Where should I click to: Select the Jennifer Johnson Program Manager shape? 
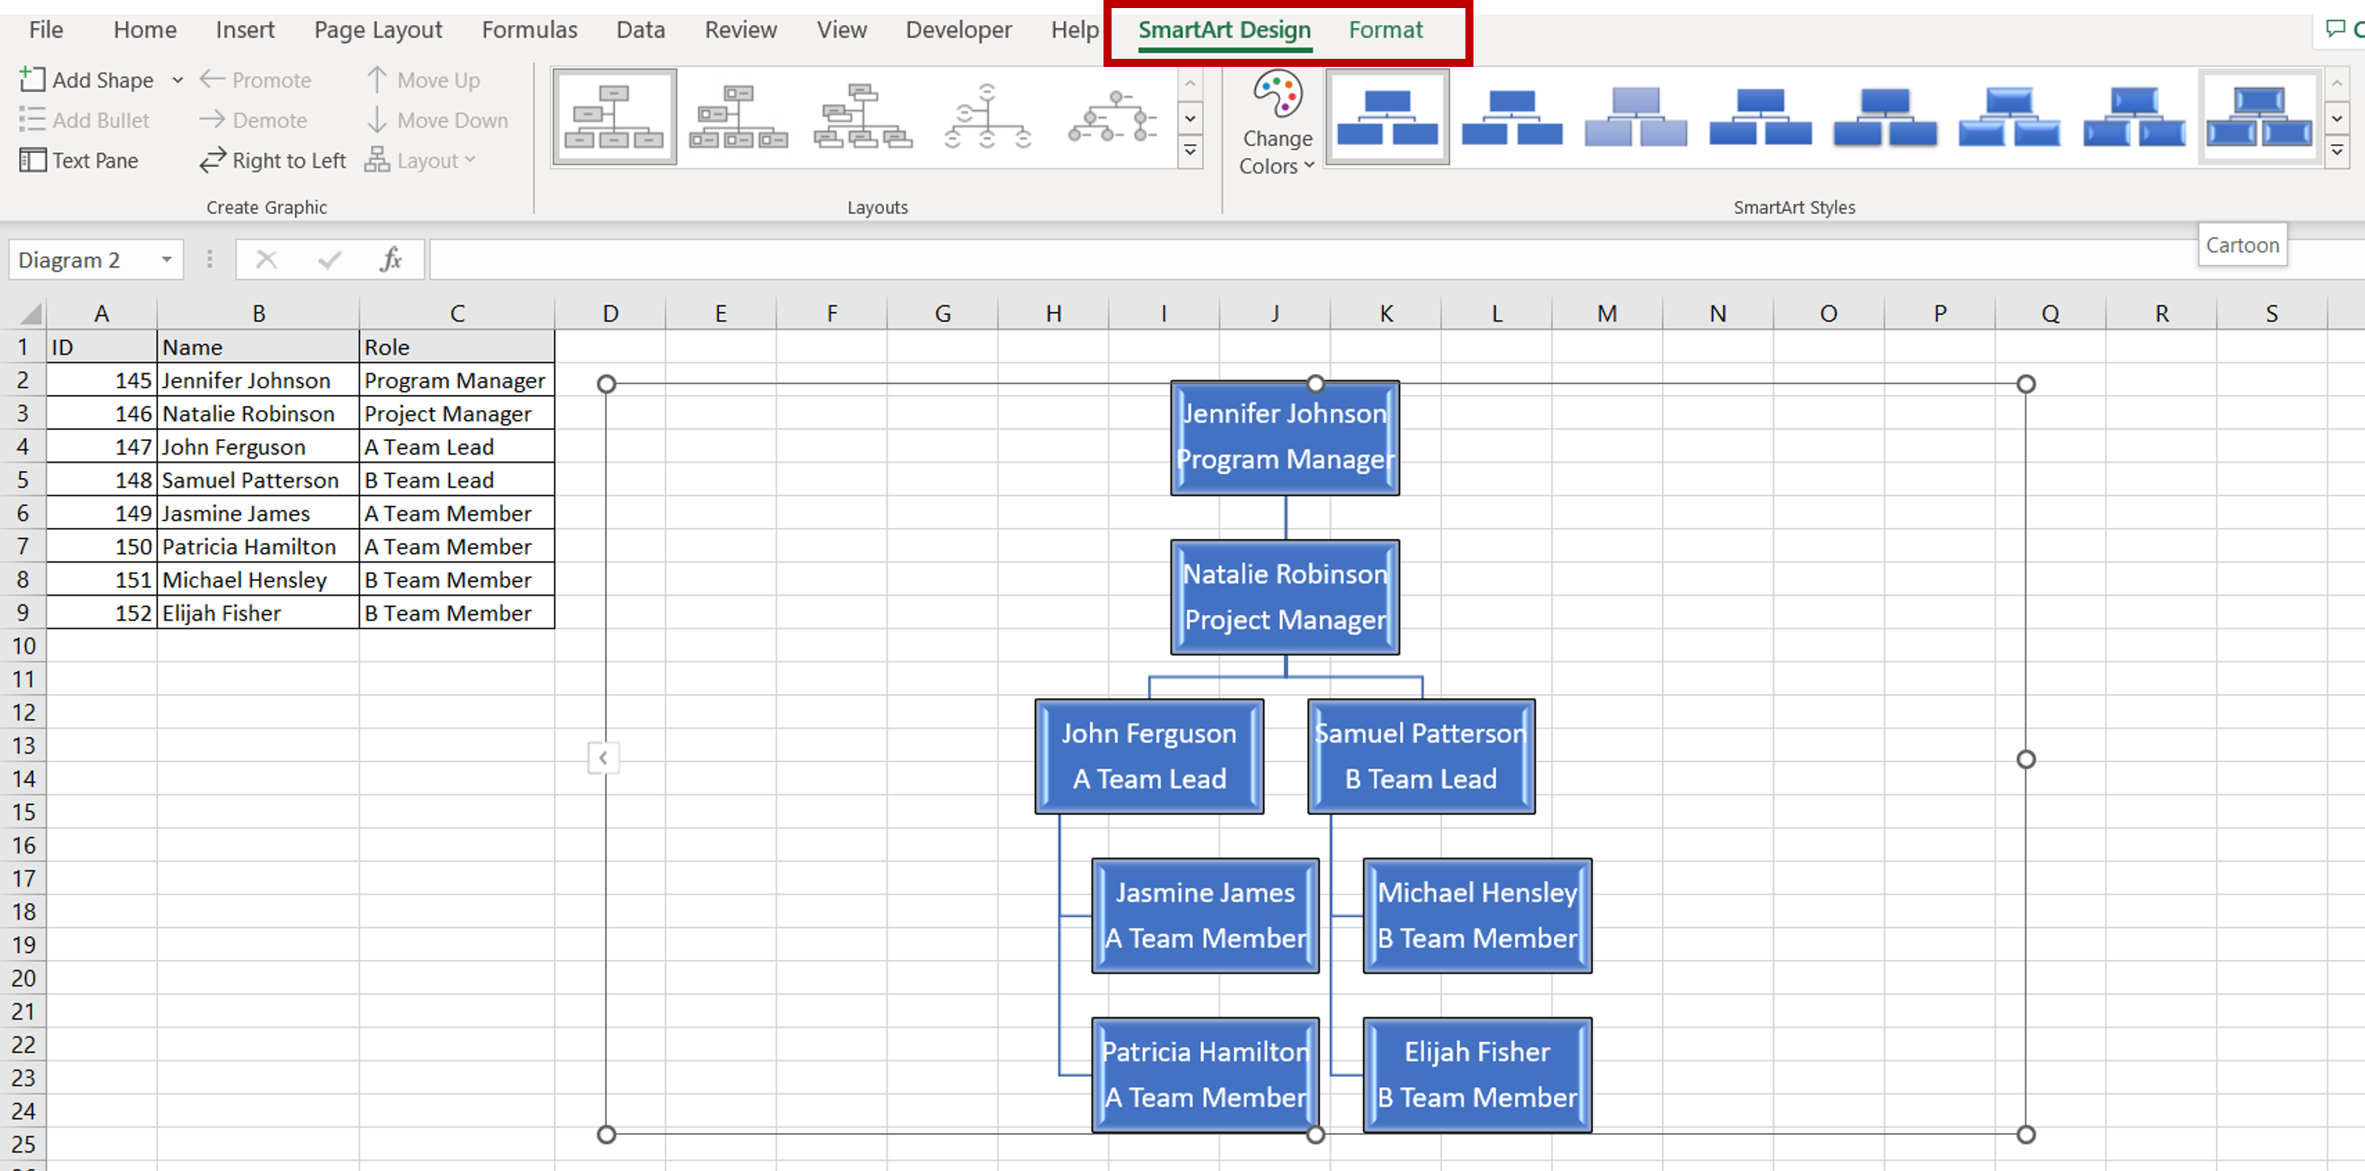pos(1284,438)
